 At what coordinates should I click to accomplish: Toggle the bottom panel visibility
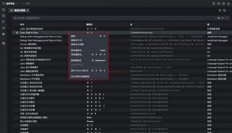coord(219,3)
